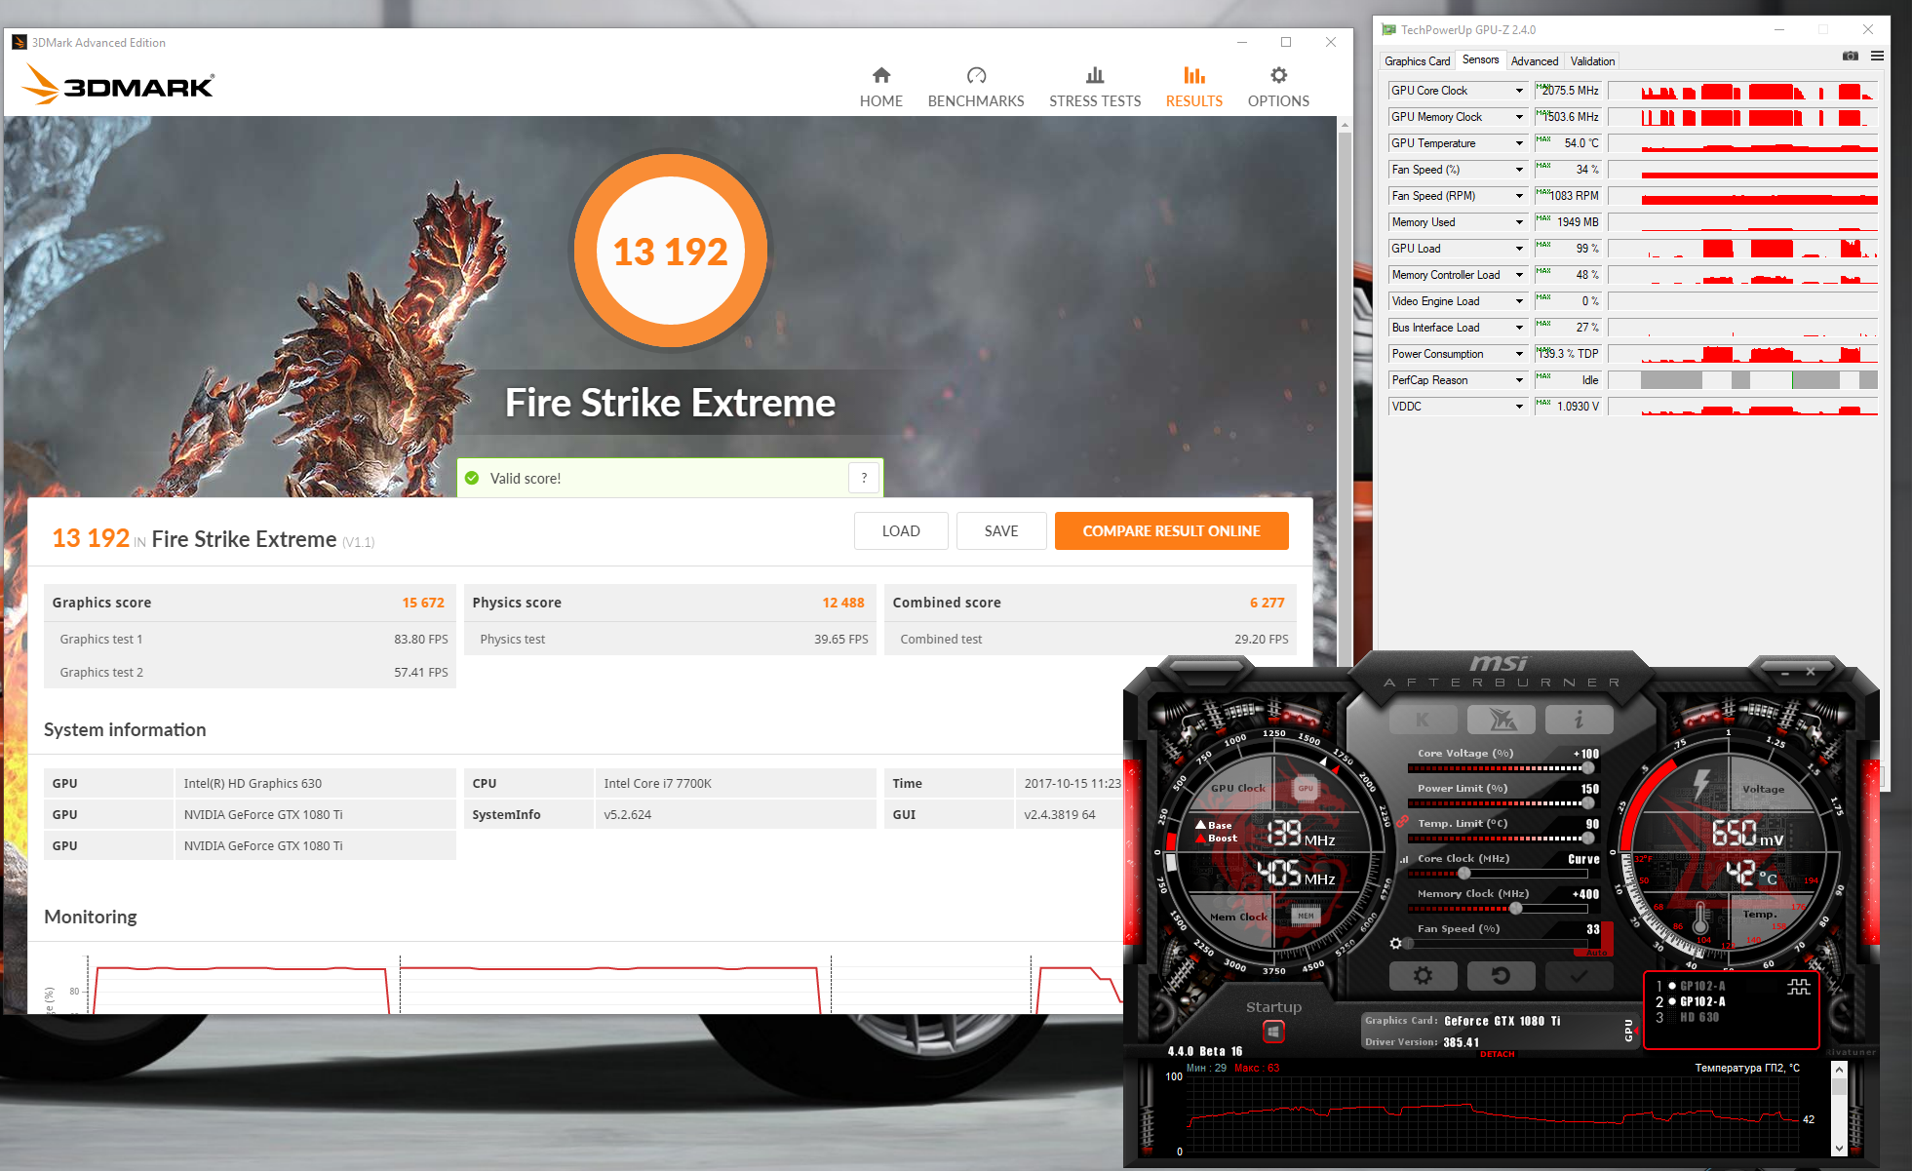Open the 3DMark BENCHMARKS section

click(976, 87)
